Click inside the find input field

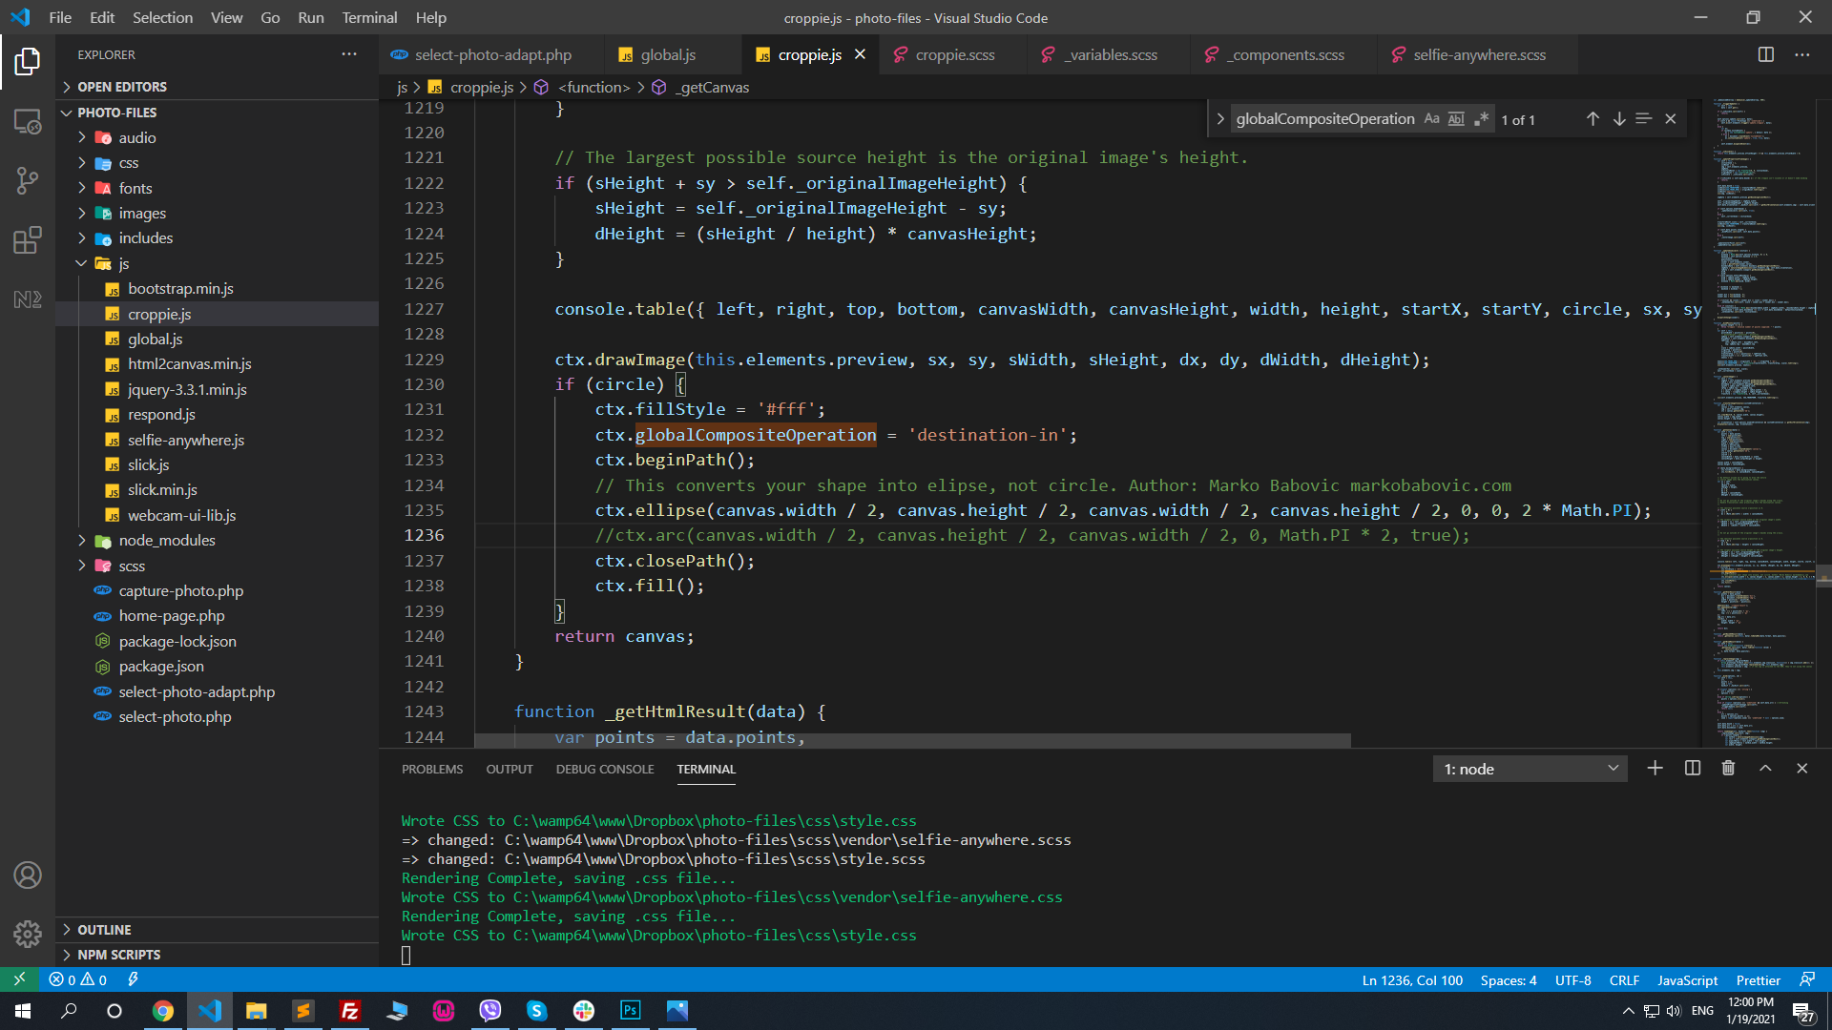pyautogui.click(x=1324, y=118)
